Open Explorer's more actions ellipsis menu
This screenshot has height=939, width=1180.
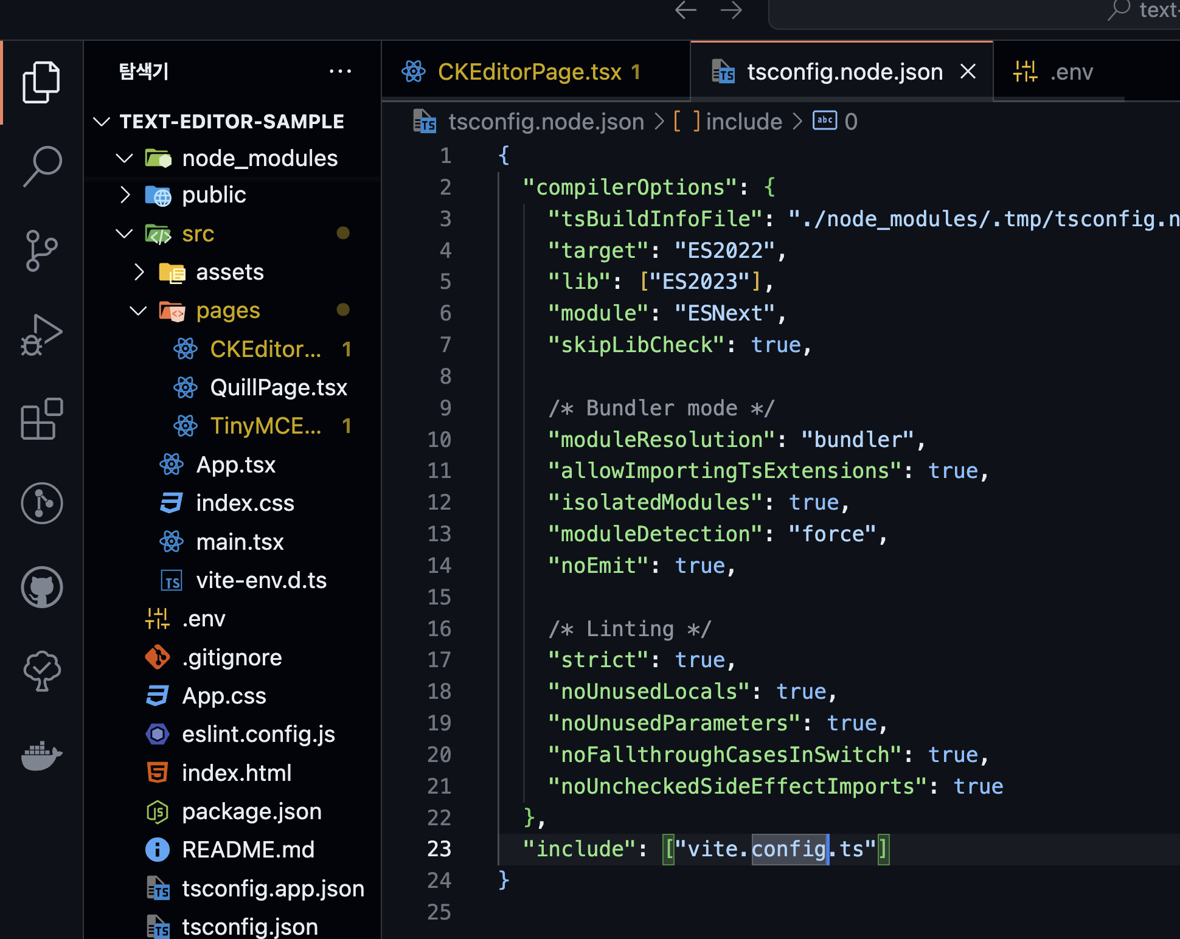340,72
